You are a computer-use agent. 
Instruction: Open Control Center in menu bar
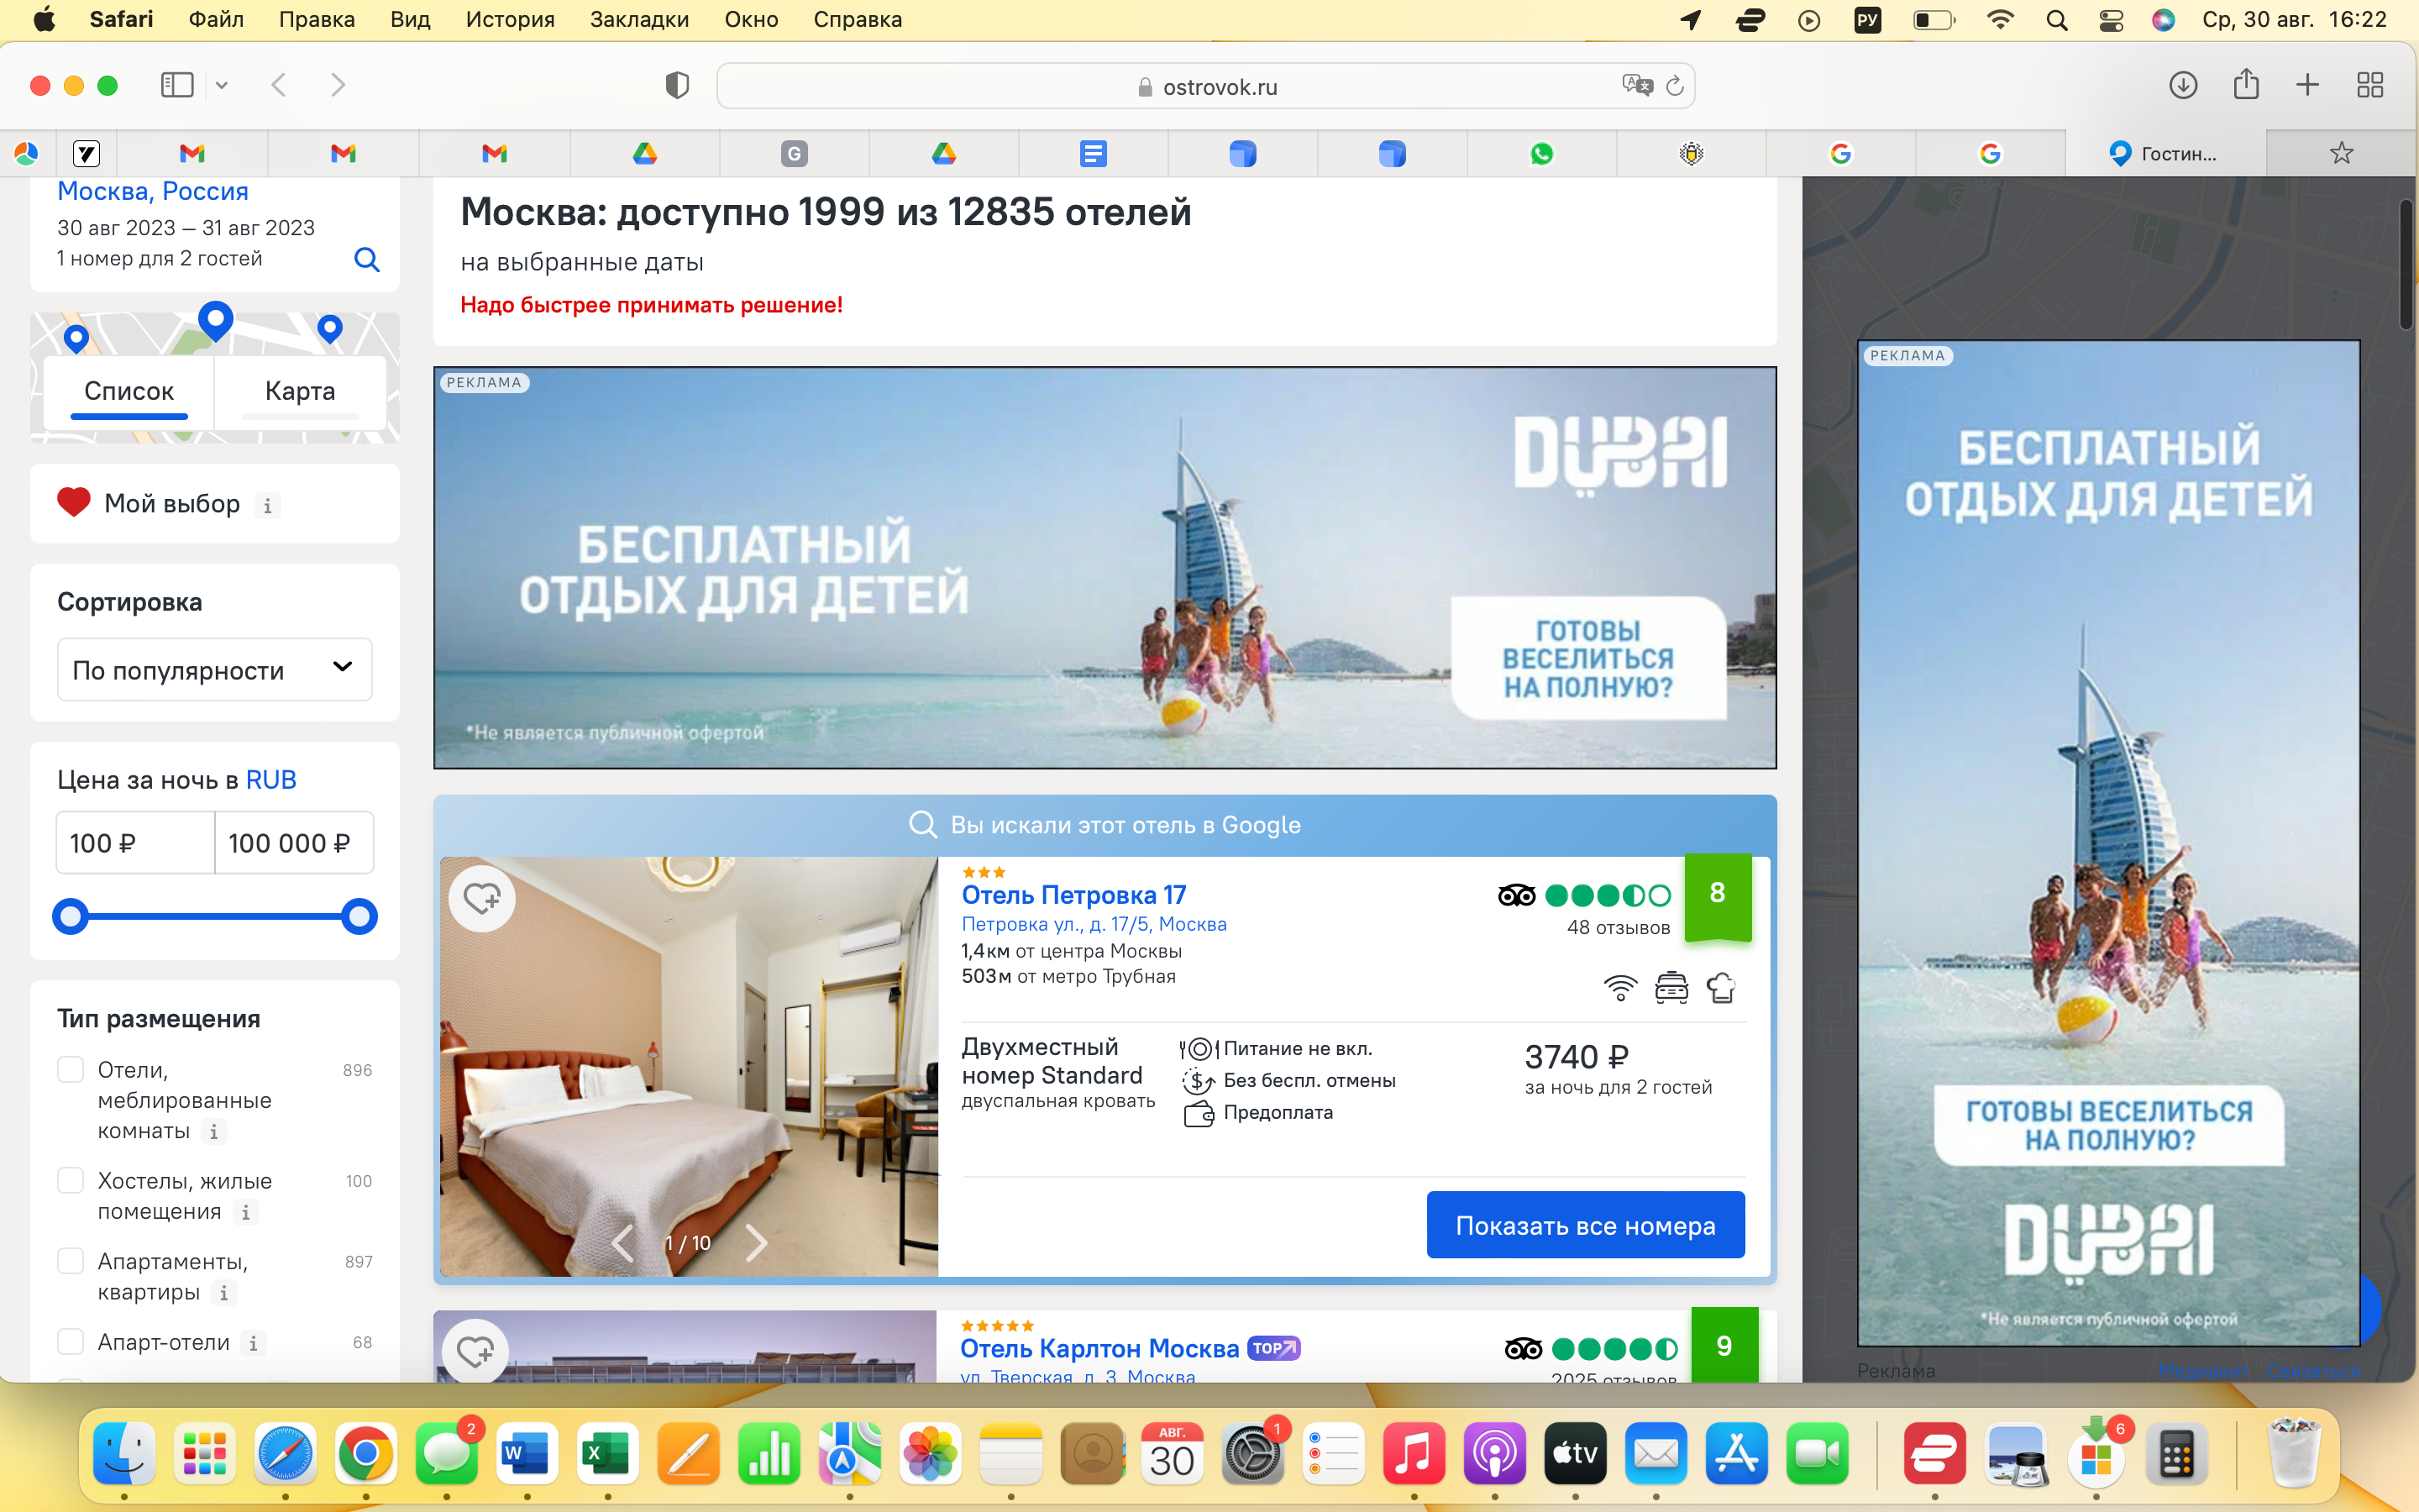click(x=2110, y=20)
